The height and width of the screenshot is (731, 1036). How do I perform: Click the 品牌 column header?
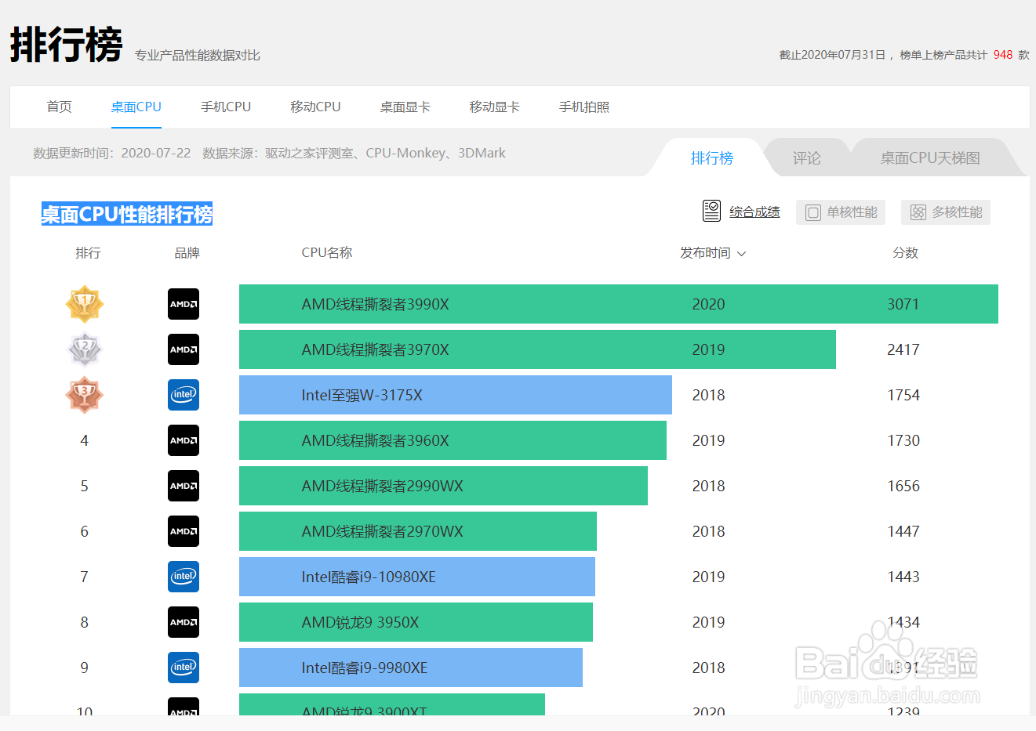pos(187,252)
